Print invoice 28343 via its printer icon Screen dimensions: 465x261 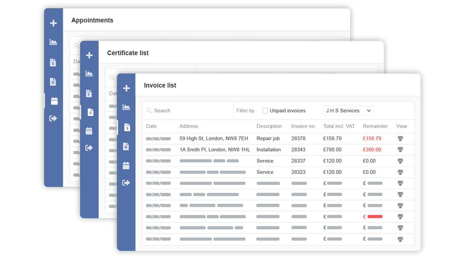(x=401, y=149)
